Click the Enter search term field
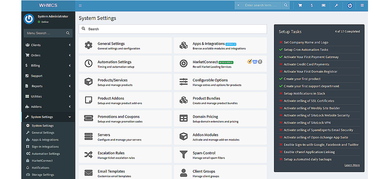389x179 pixels. (261, 5)
